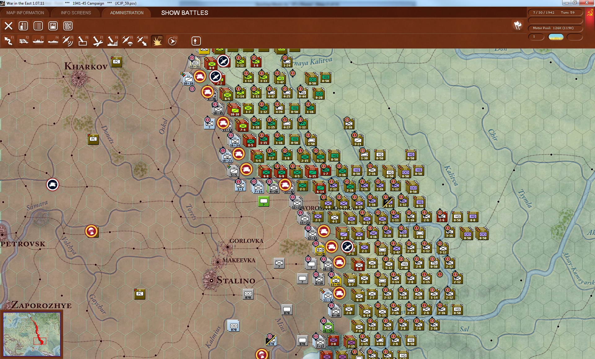Click the Gorlovka city marker

click(227, 247)
